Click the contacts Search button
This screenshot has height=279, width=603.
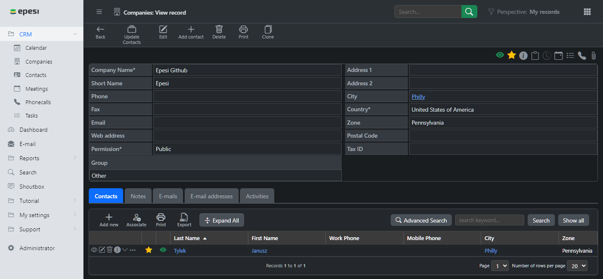pos(541,220)
